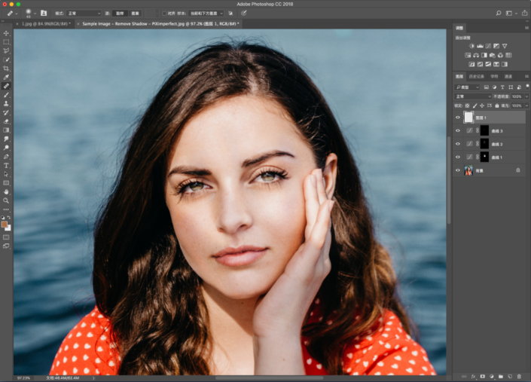The width and height of the screenshot is (531, 382).
Task: Open the layer blend mode dropdown
Action: 473,96
